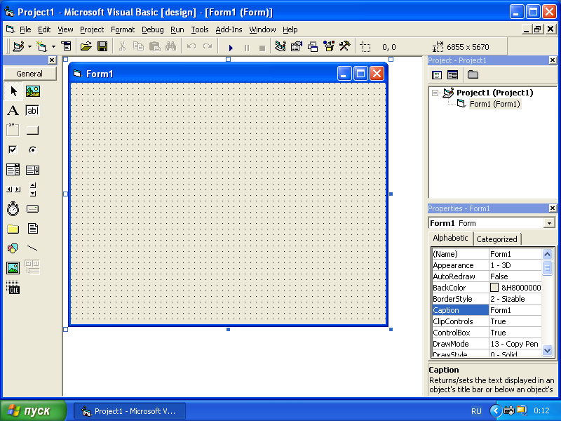The width and height of the screenshot is (561, 421).
Task: Open the Run menu
Action: [x=177, y=29]
